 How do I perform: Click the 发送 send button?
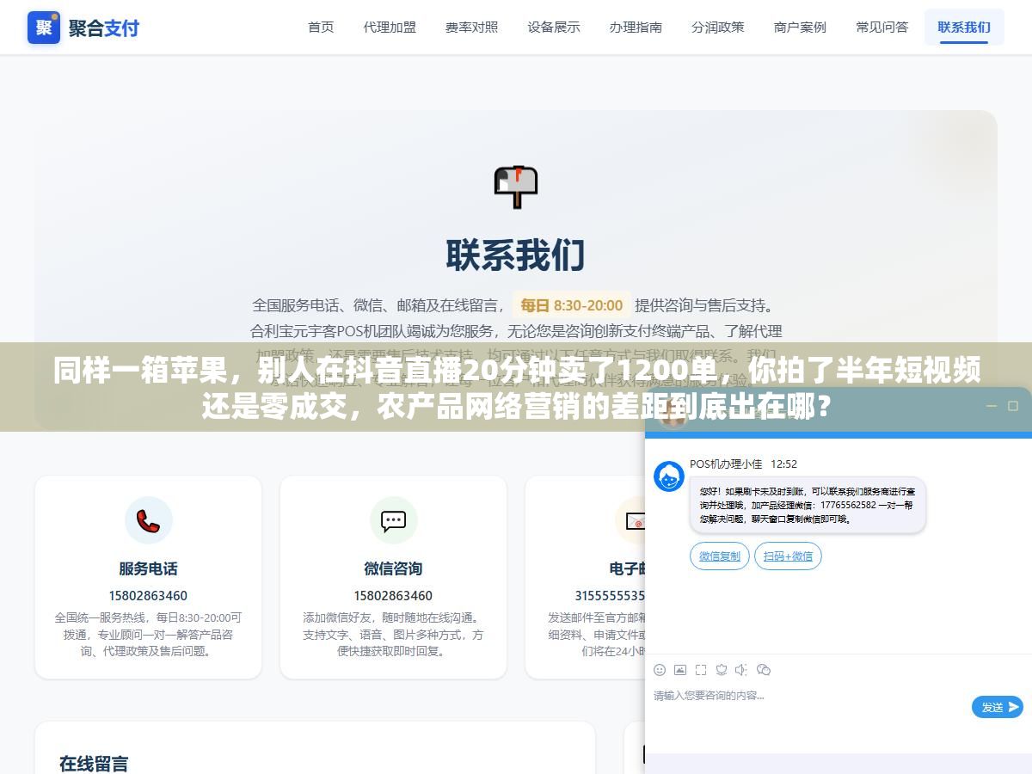[x=998, y=707]
